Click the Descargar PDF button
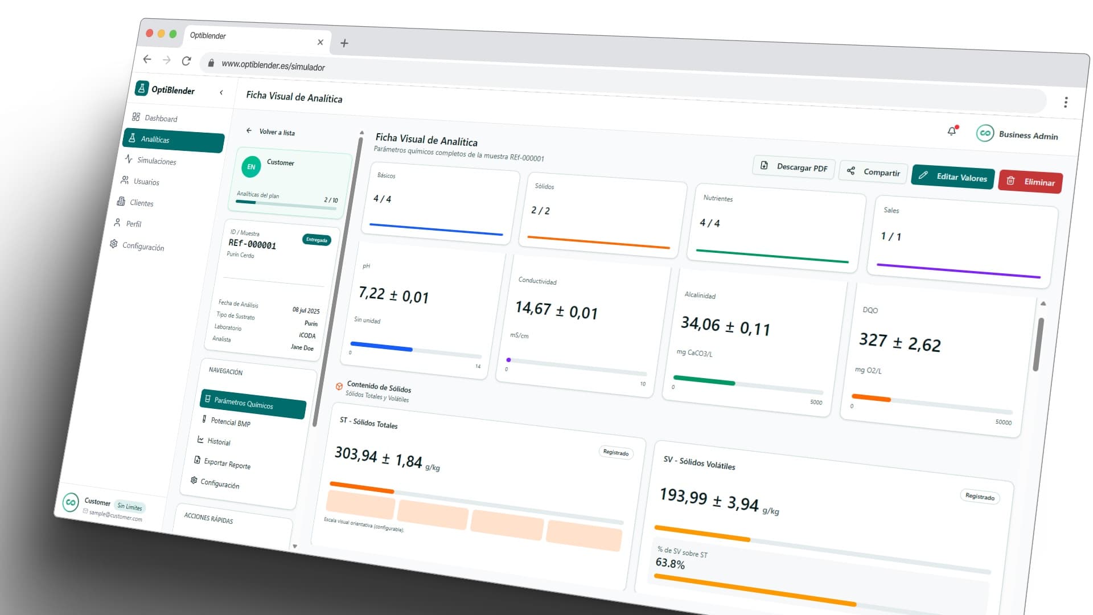This screenshot has height=615, width=1093. [794, 167]
